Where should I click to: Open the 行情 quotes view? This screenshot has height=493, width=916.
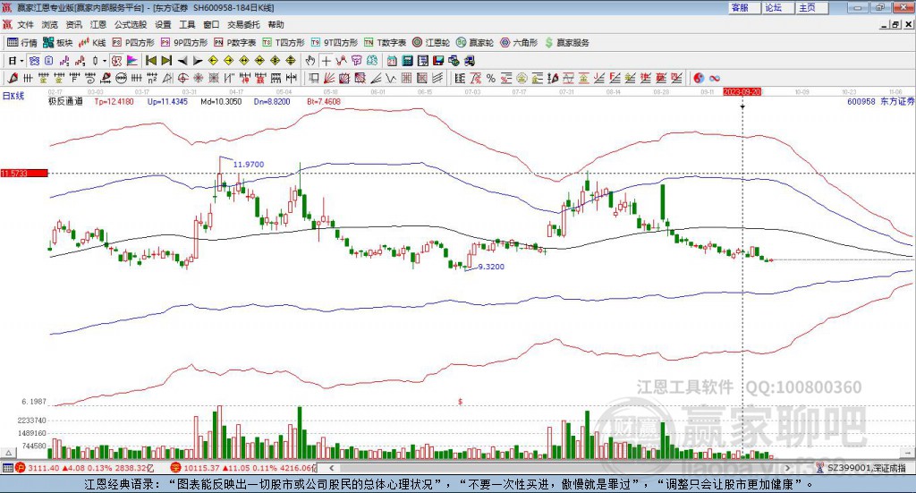[x=22, y=43]
